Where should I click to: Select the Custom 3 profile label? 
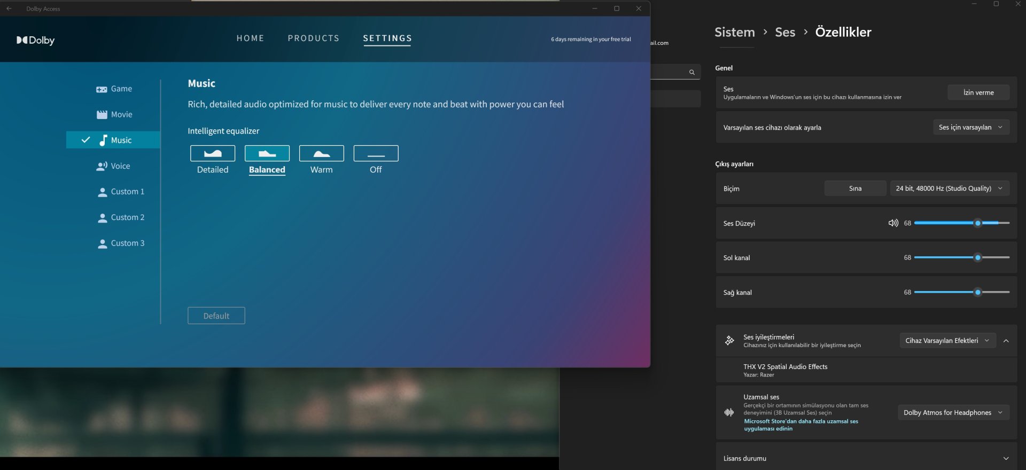(128, 243)
